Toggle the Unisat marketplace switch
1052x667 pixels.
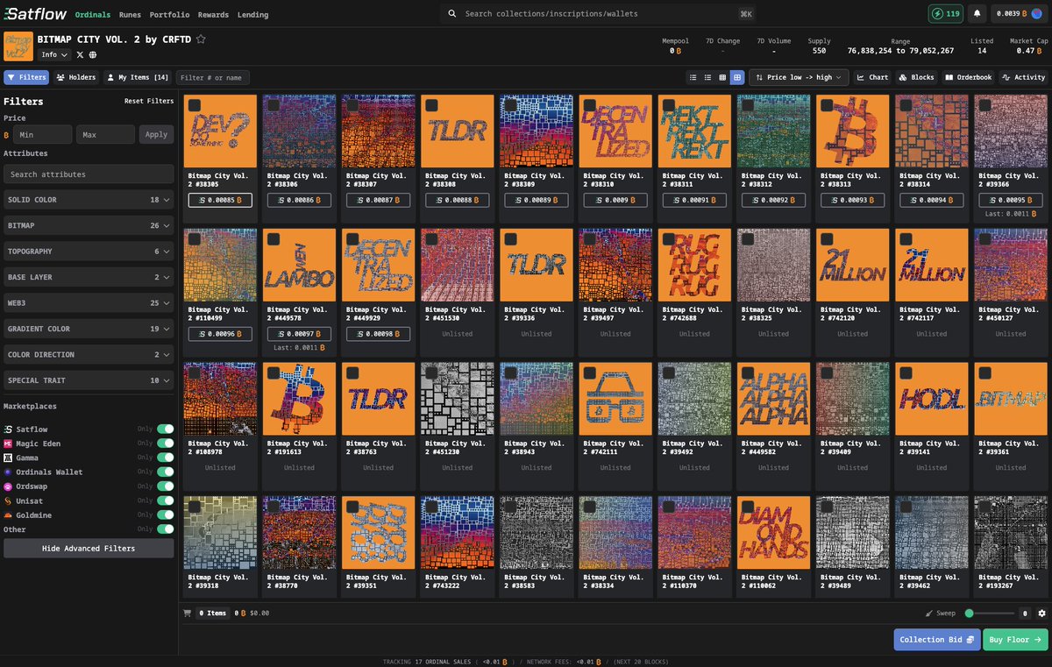pos(165,500)
